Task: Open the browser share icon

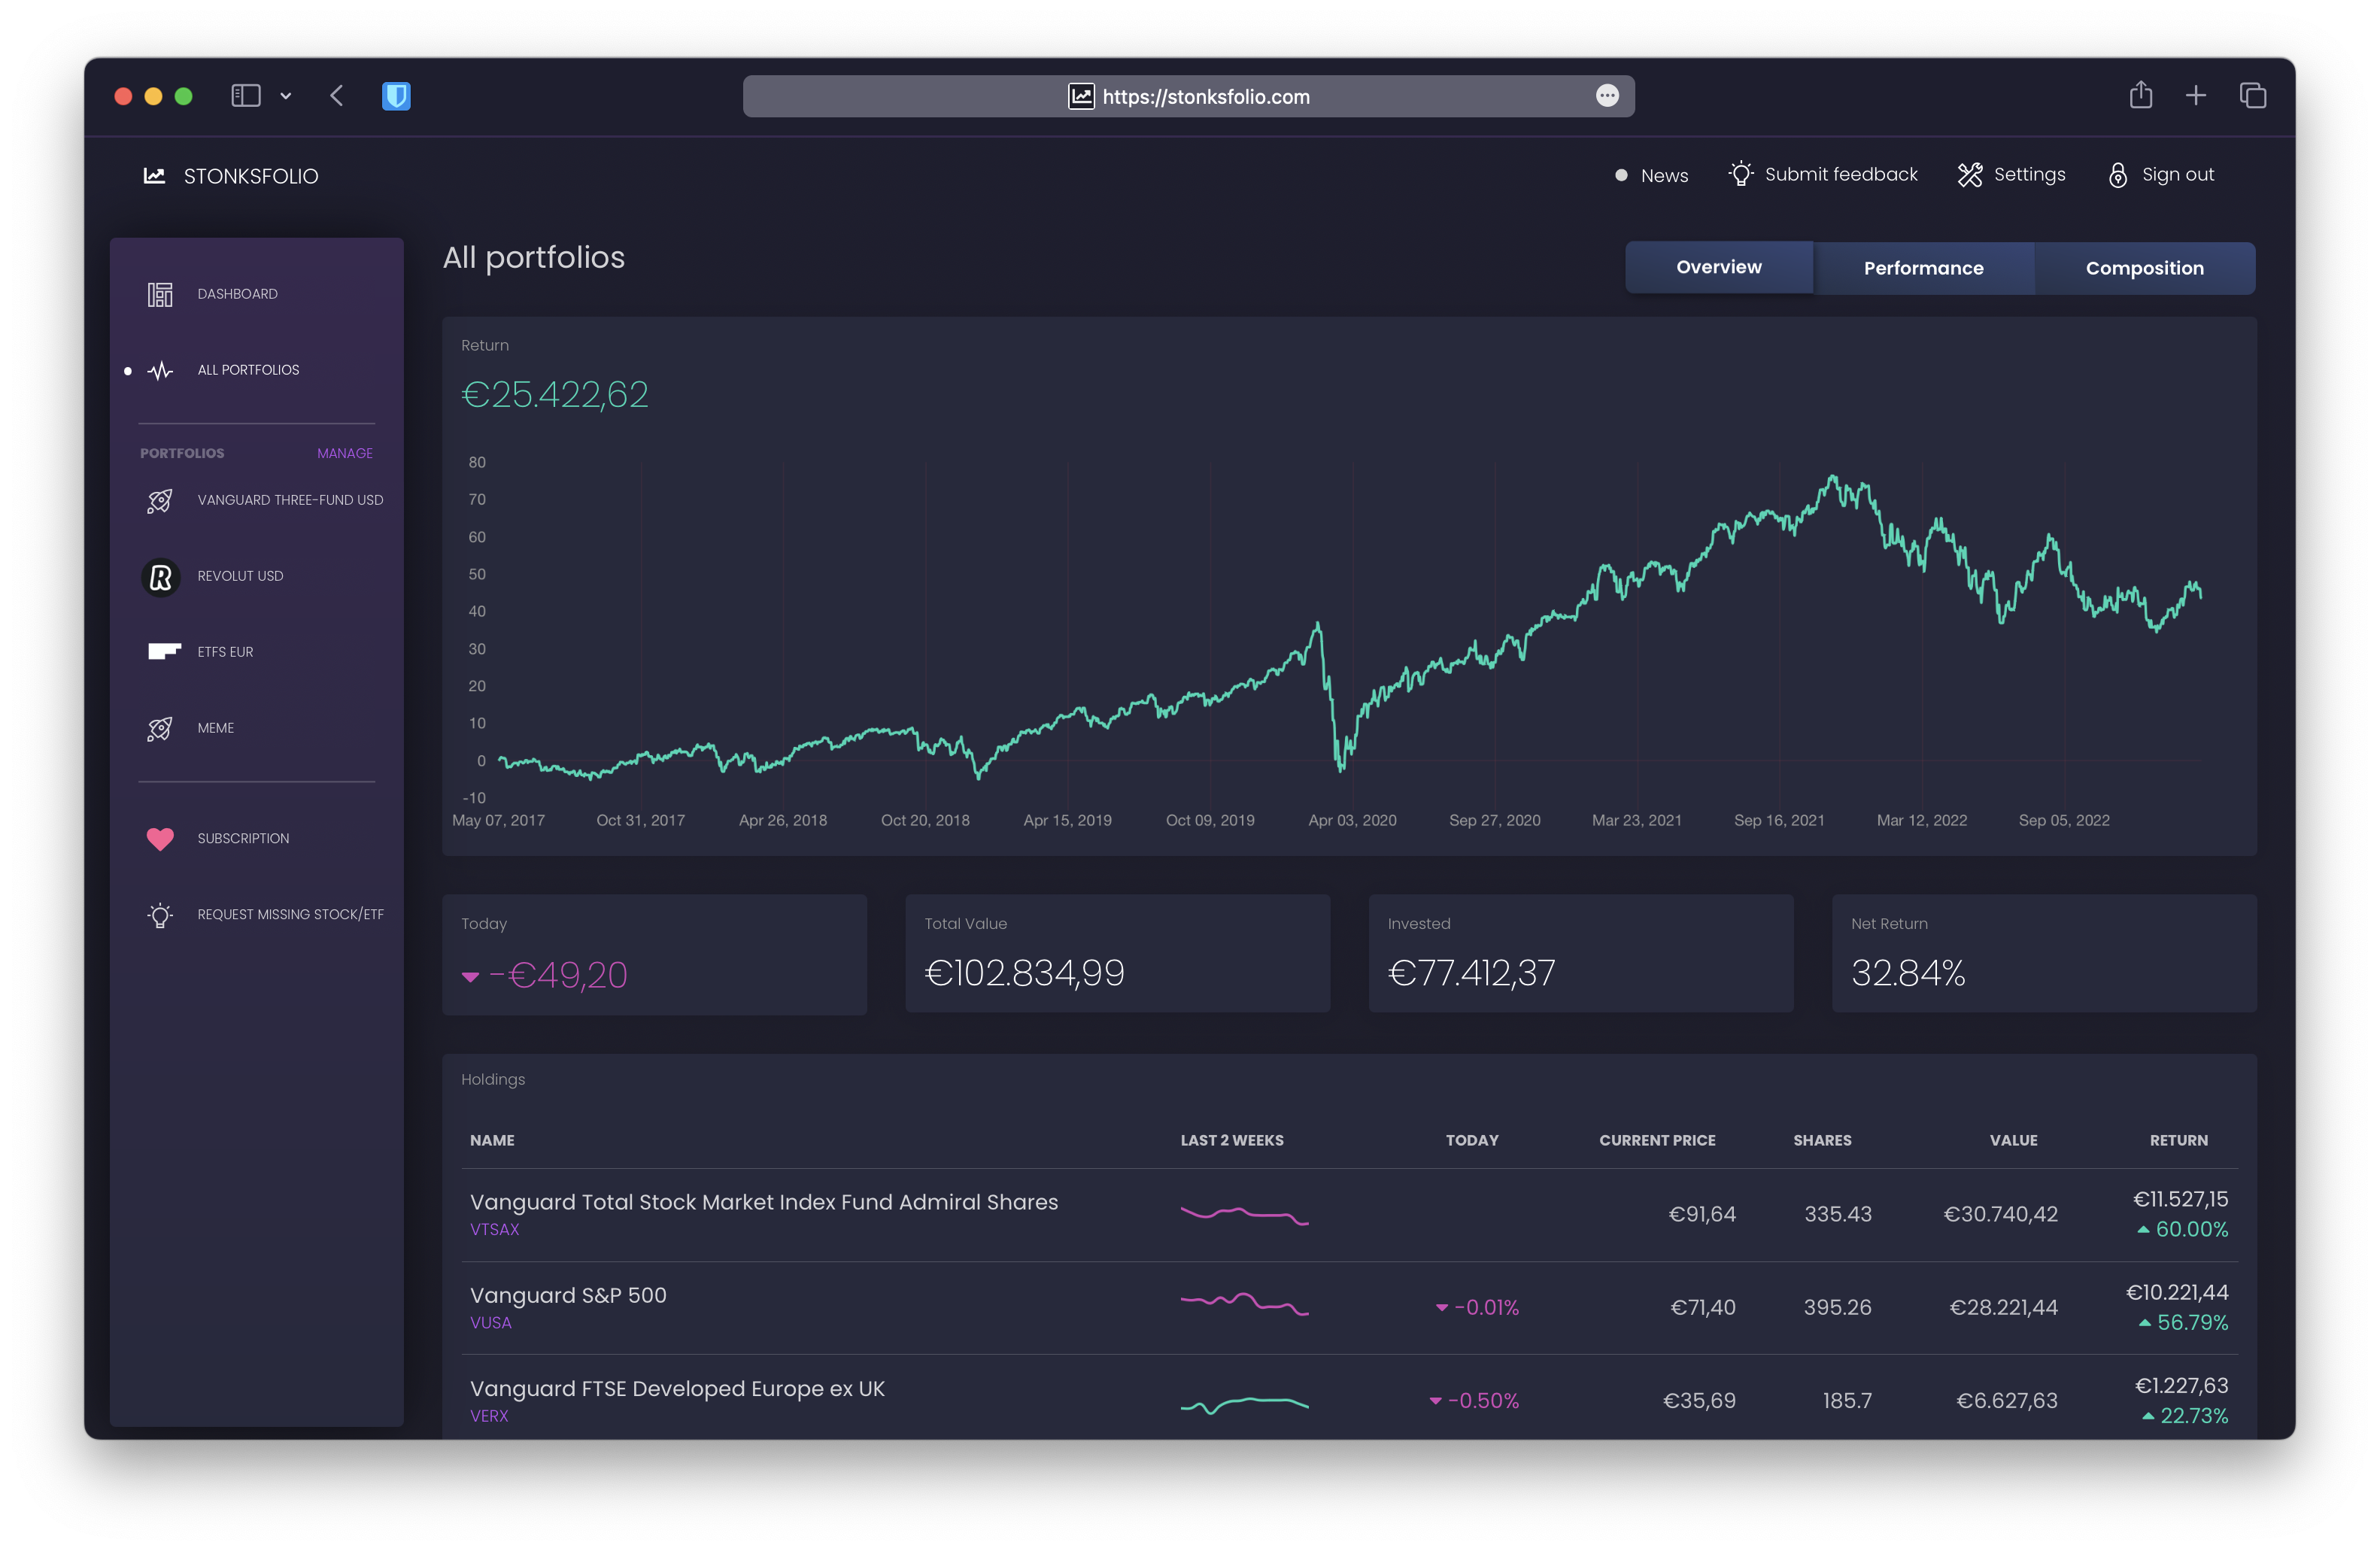Action: 2140,95
